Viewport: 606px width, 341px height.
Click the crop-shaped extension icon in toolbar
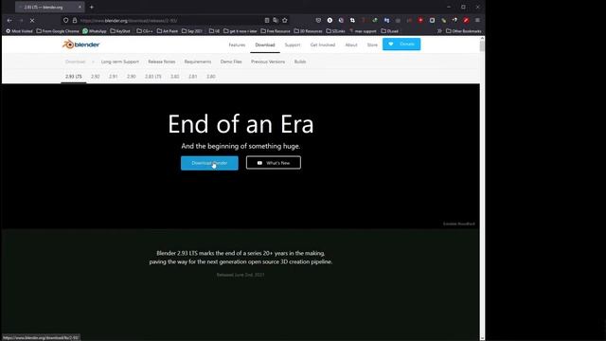pos(352,20)
